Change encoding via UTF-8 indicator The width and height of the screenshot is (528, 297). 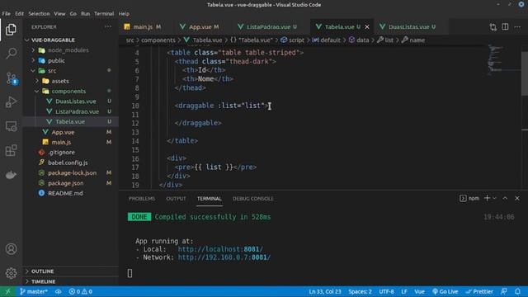click(x=386, y=291)
